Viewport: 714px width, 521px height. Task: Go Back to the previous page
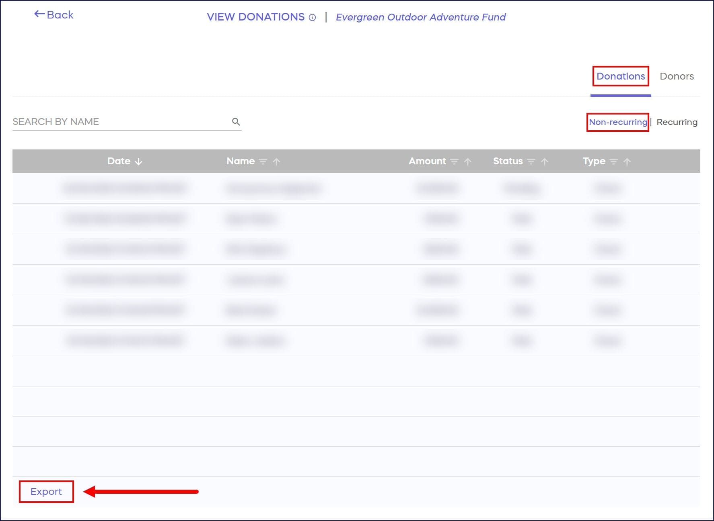point(54,15)
